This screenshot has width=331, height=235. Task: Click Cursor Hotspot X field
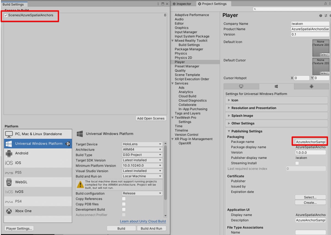pos(302,78)
